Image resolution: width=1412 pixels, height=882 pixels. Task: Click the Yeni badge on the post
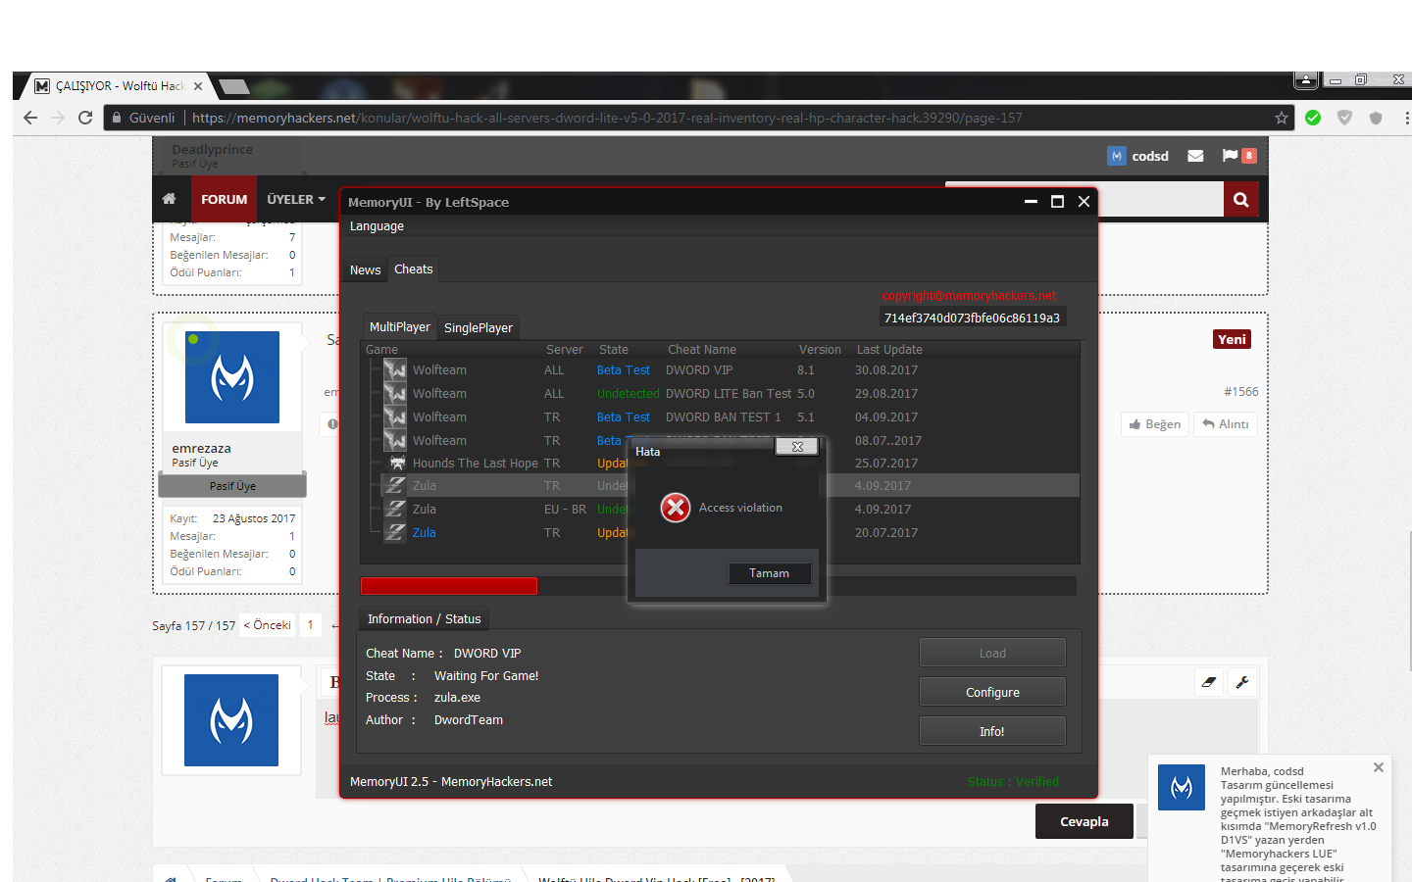[x=1232, y=339]
